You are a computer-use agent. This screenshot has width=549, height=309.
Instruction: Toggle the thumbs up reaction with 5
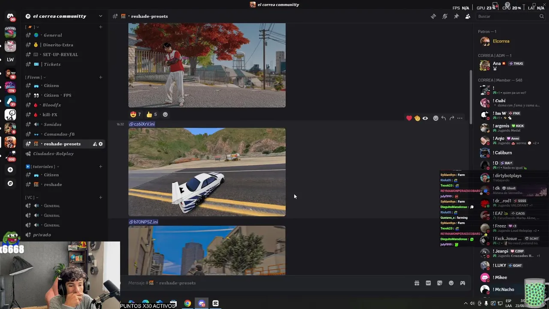coord(151,115)
